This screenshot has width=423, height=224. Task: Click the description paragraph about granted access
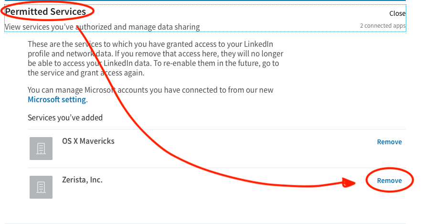(x=155, y=58)
